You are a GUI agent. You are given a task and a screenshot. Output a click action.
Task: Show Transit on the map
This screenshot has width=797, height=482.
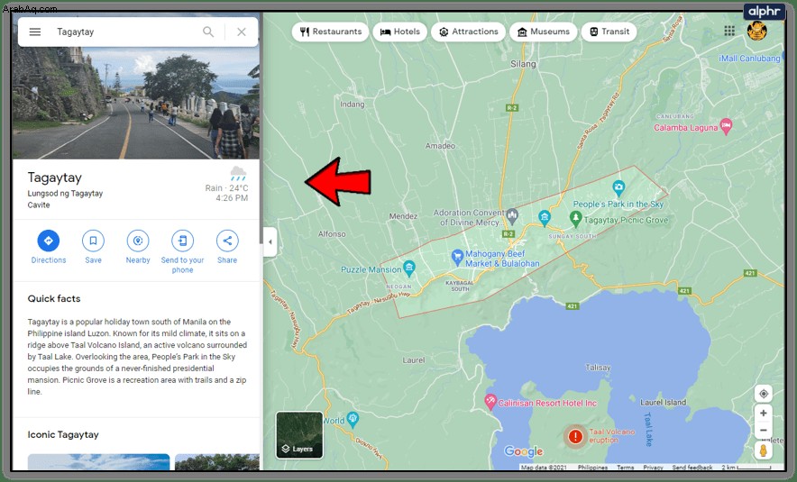[x=609, y=32]
